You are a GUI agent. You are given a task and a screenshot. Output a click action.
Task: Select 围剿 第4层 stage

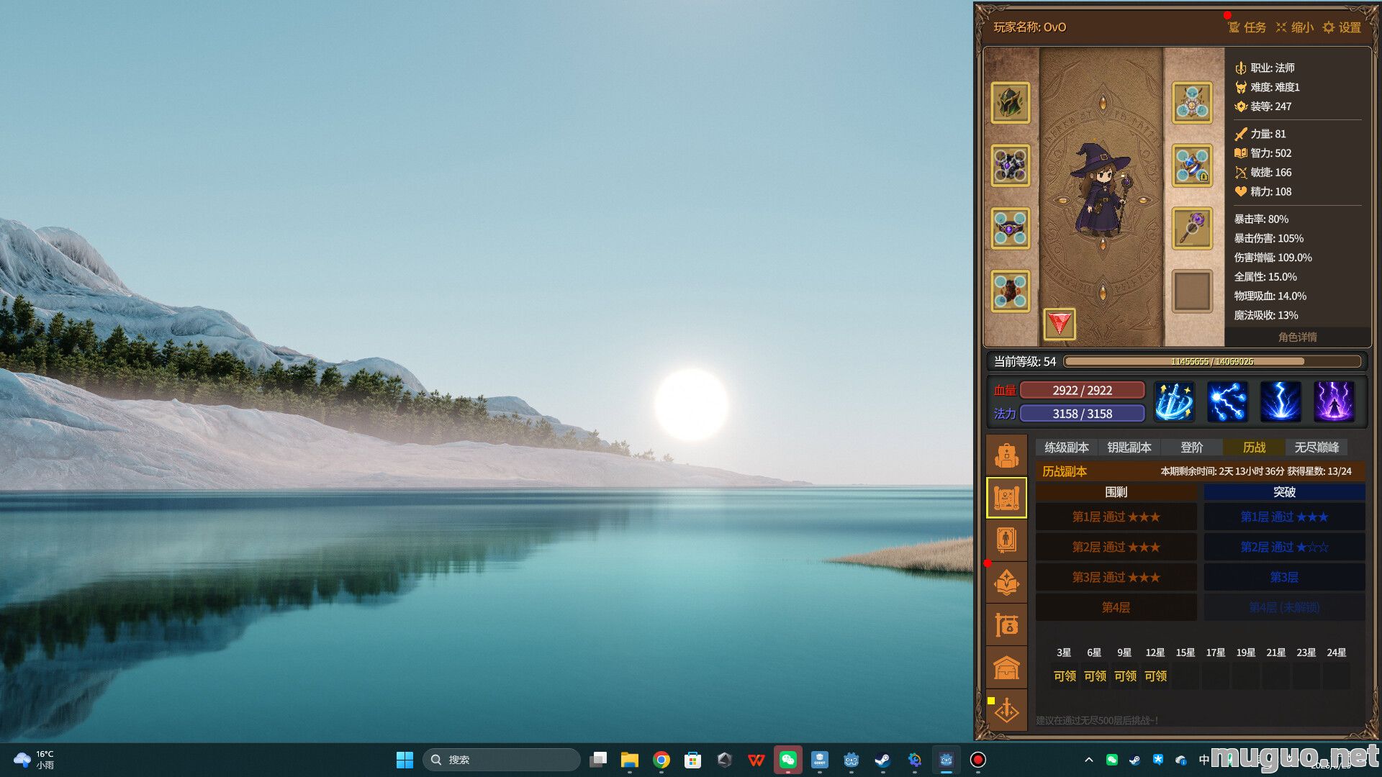[1116, 607]
